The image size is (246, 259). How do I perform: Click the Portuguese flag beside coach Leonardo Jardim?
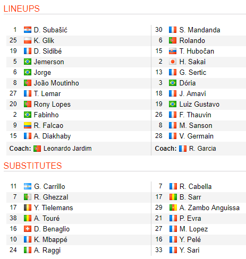37,149
